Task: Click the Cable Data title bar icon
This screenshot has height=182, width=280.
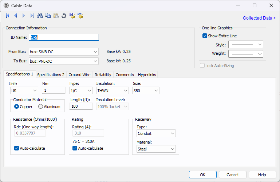Action: point(6,6)
